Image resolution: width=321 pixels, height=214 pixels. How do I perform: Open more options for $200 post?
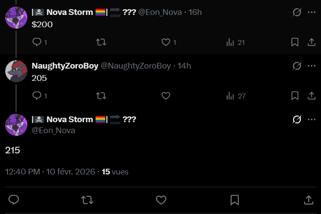[x=311, y=12]
